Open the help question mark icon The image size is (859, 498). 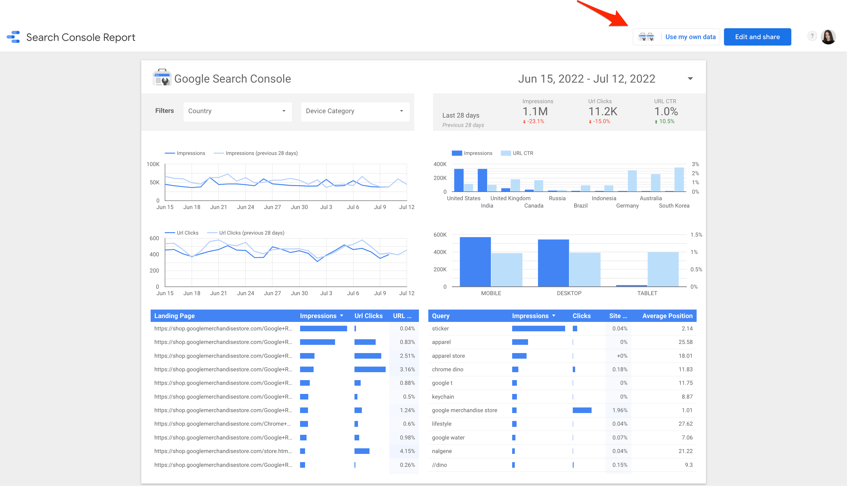(812, 36)
